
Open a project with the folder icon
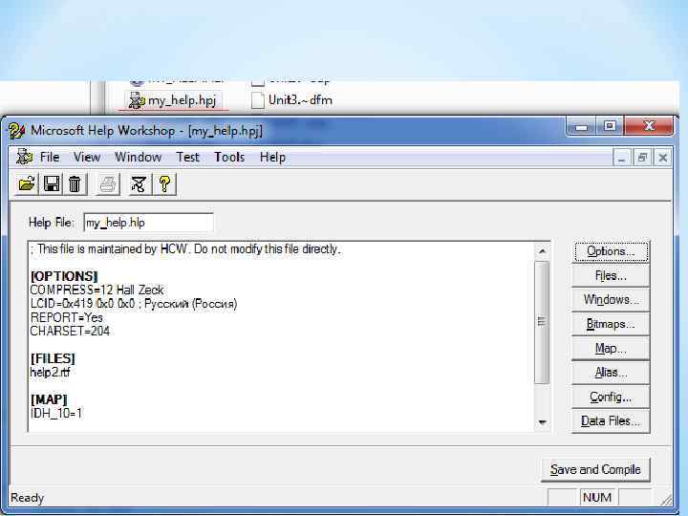pyautogui.click(x=27, y=183)
